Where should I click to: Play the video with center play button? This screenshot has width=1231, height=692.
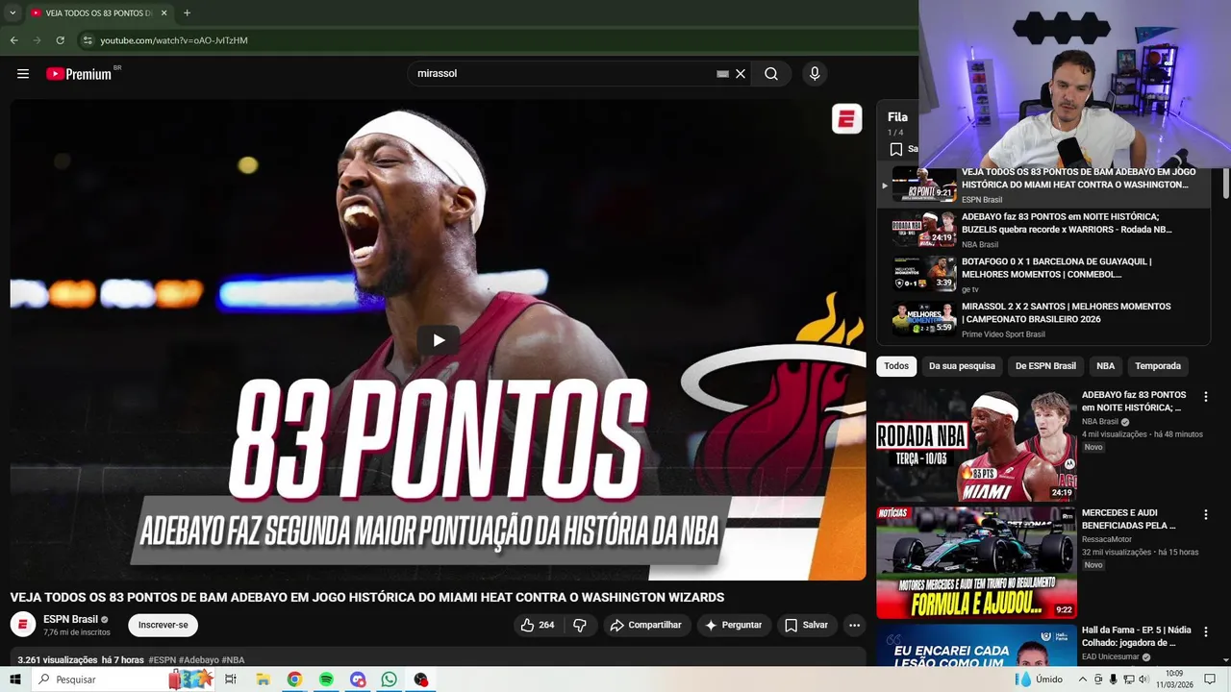pos(439,339)
